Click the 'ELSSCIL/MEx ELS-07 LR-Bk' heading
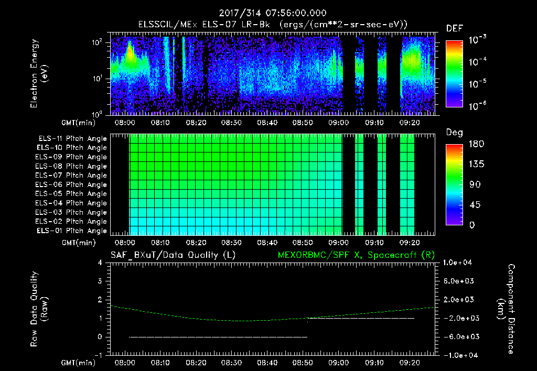Screen dimensions: 537x371 pyautogui.click(x=204, y=25)
